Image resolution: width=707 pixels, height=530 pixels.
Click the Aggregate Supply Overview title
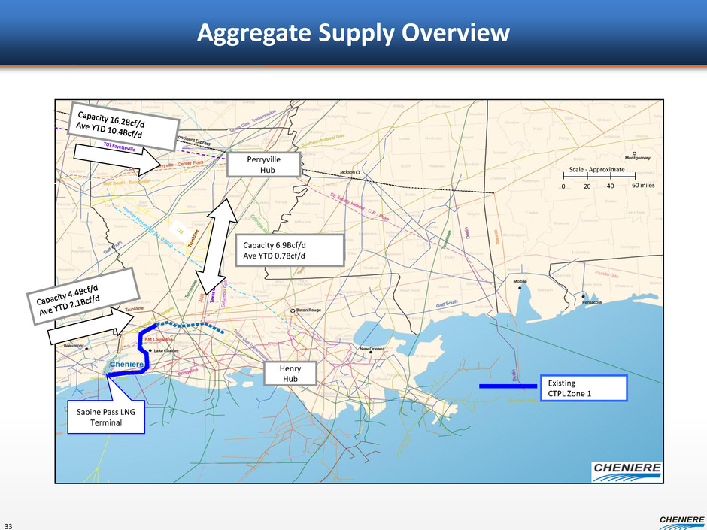pyautogui.click(x=353, y=33)
